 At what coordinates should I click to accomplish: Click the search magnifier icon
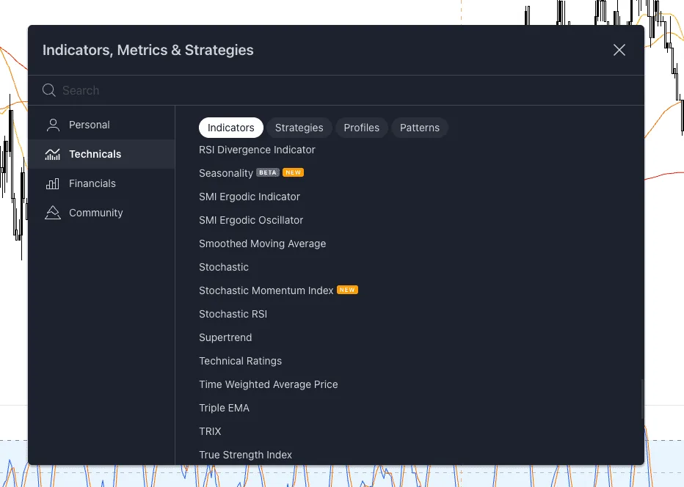[49, 90]
